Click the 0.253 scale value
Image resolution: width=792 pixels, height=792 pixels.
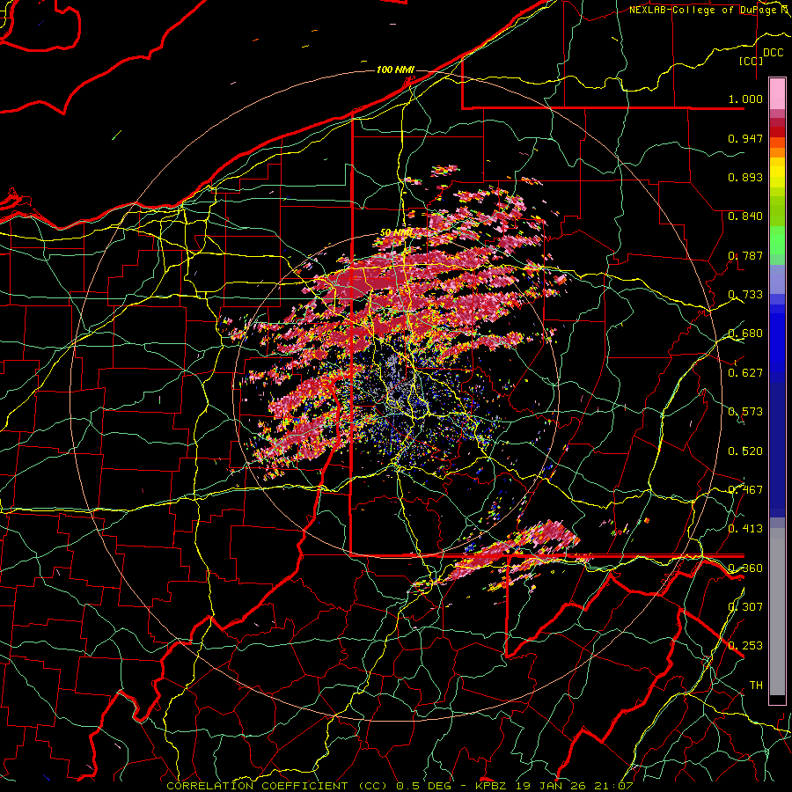[x=745, y=646]
